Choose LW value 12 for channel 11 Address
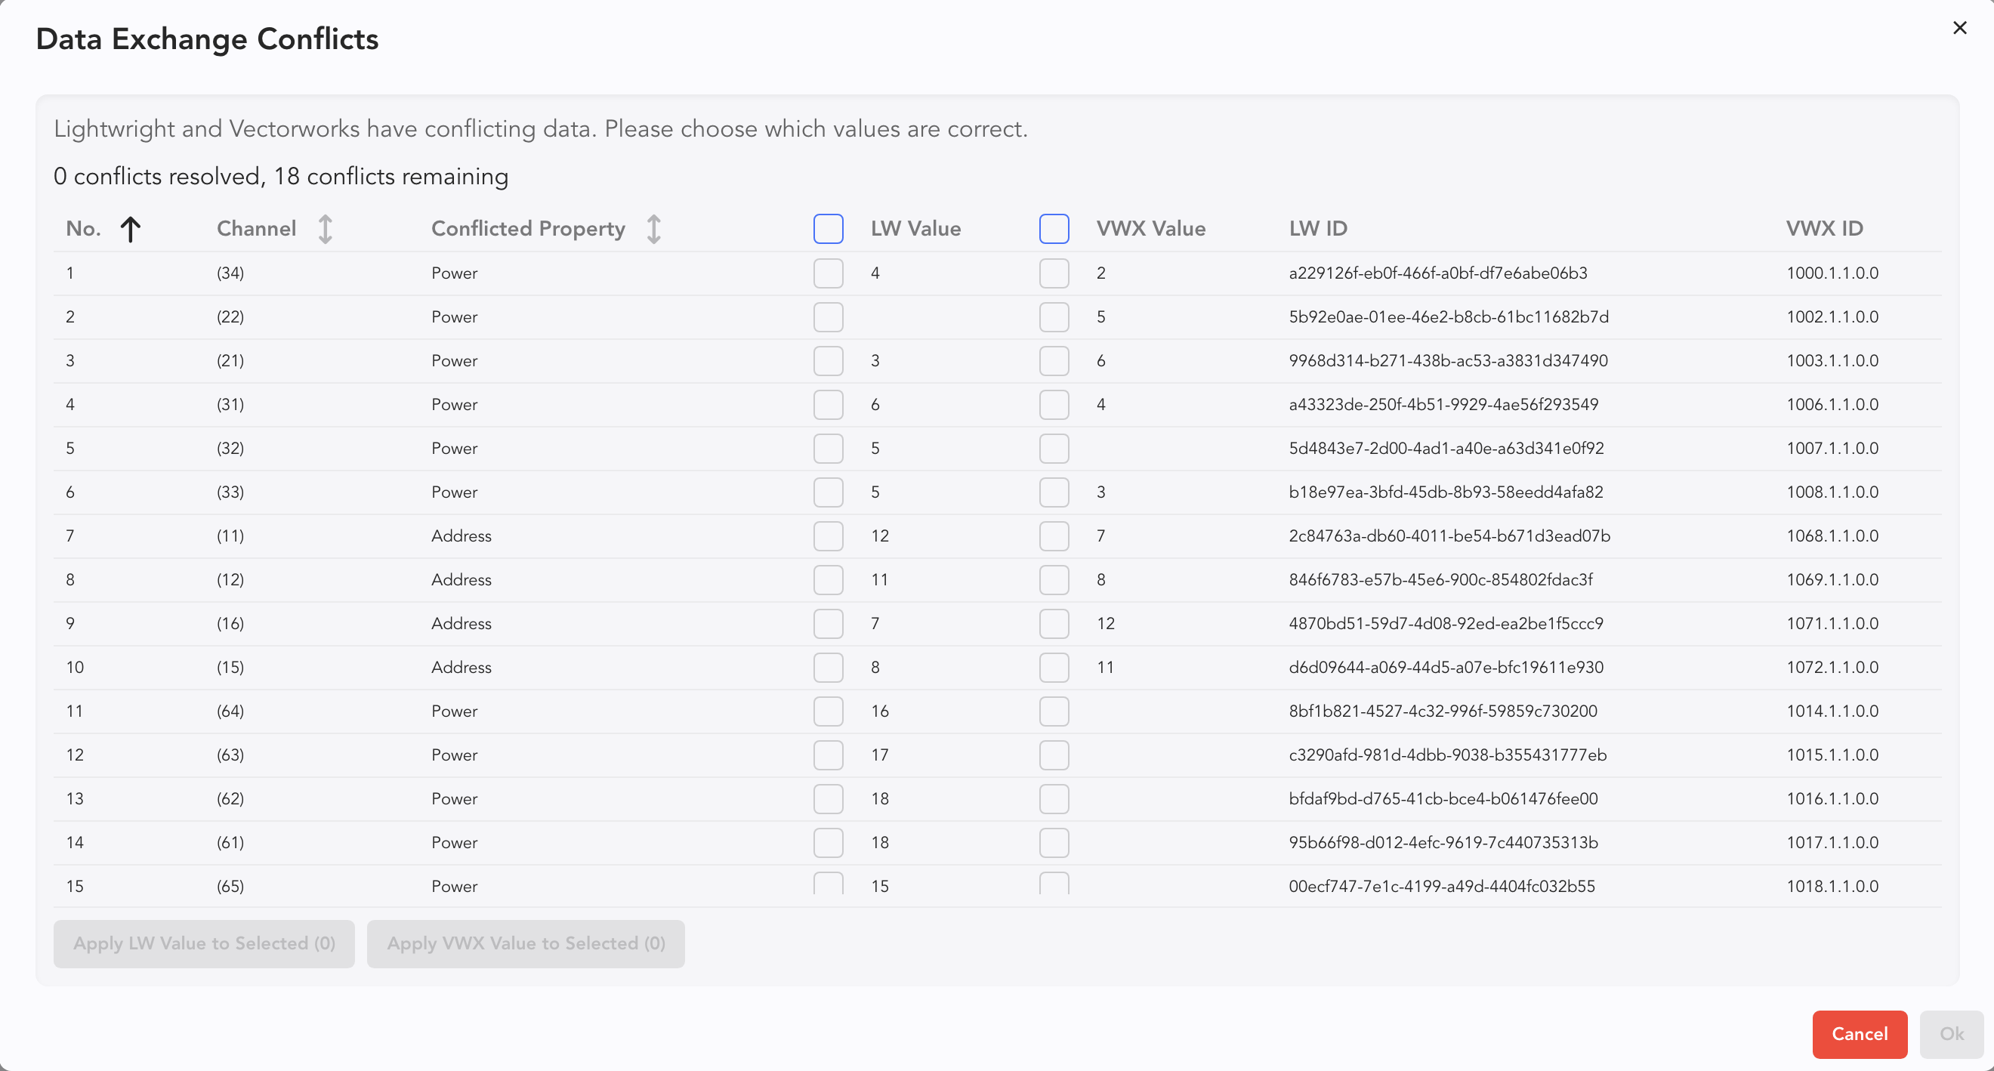The width and height of the screenshot is (1994, 1071). pyautogui.click(x=828, y=536)
